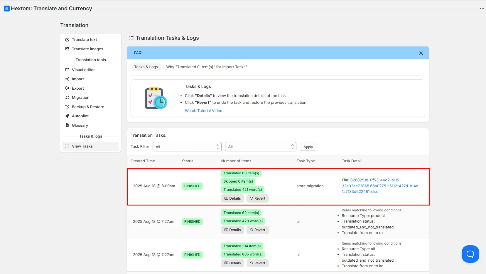Image resolution: width=486 pixels, height=274 pixels.
Task: Open the first Task Filter dropdown
Action: click(187, 147)
